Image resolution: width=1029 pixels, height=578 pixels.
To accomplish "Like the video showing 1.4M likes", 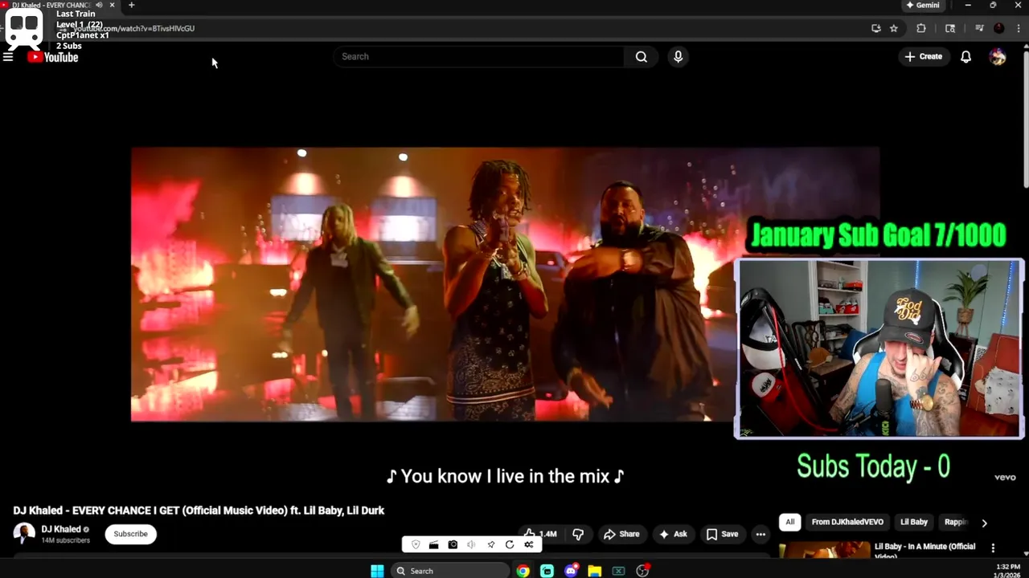I will [x=539, y=534].
